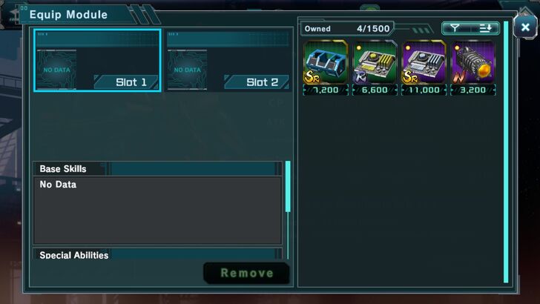Viewport: 540px width, 304px height.
Task: Click the owned modules list scrollbar
Action: (x=506, y=152)
